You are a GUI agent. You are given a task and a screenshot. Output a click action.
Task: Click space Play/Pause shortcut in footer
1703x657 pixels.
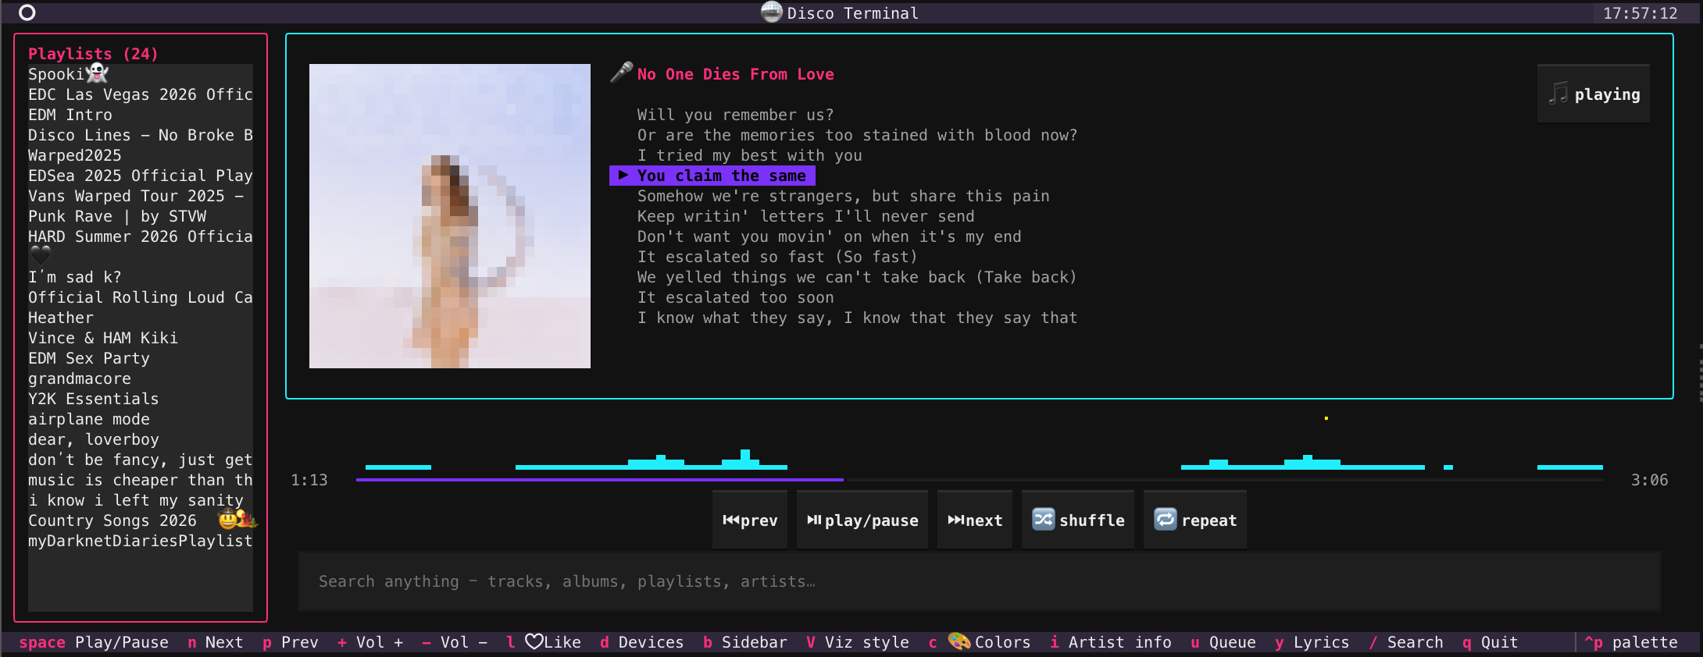click(x=94, y=642)
